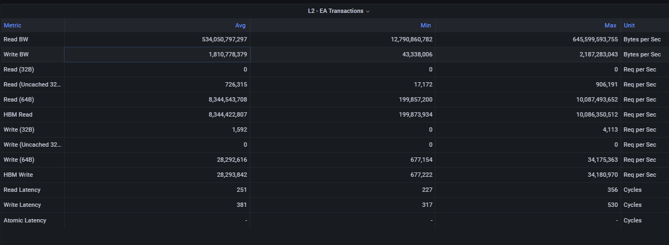Select the Write BW metric cell
This screenshot has width=669, height=245.
tap(32, 54)
